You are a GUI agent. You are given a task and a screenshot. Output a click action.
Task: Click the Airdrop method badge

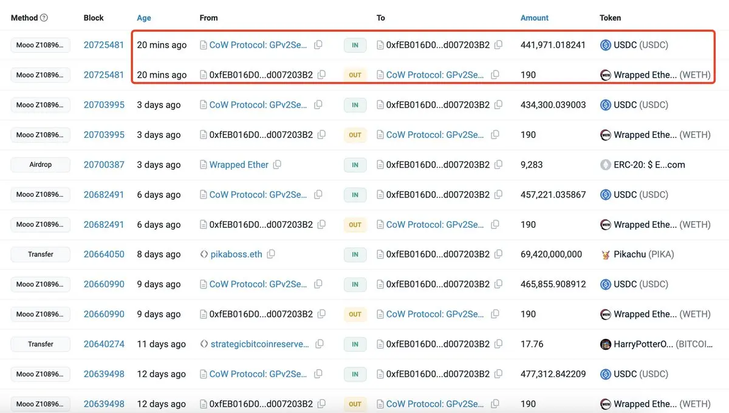[41, 165]
